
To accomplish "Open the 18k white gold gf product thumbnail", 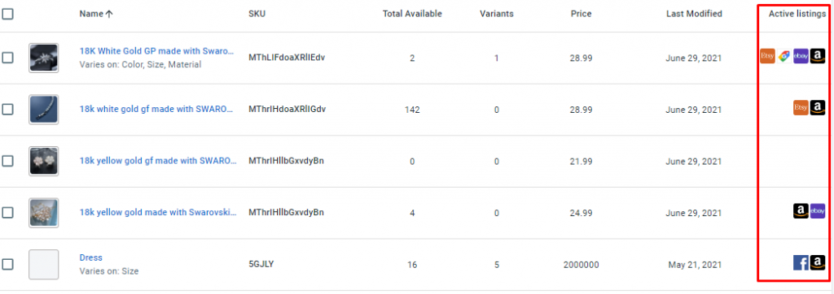I will 44,110.
